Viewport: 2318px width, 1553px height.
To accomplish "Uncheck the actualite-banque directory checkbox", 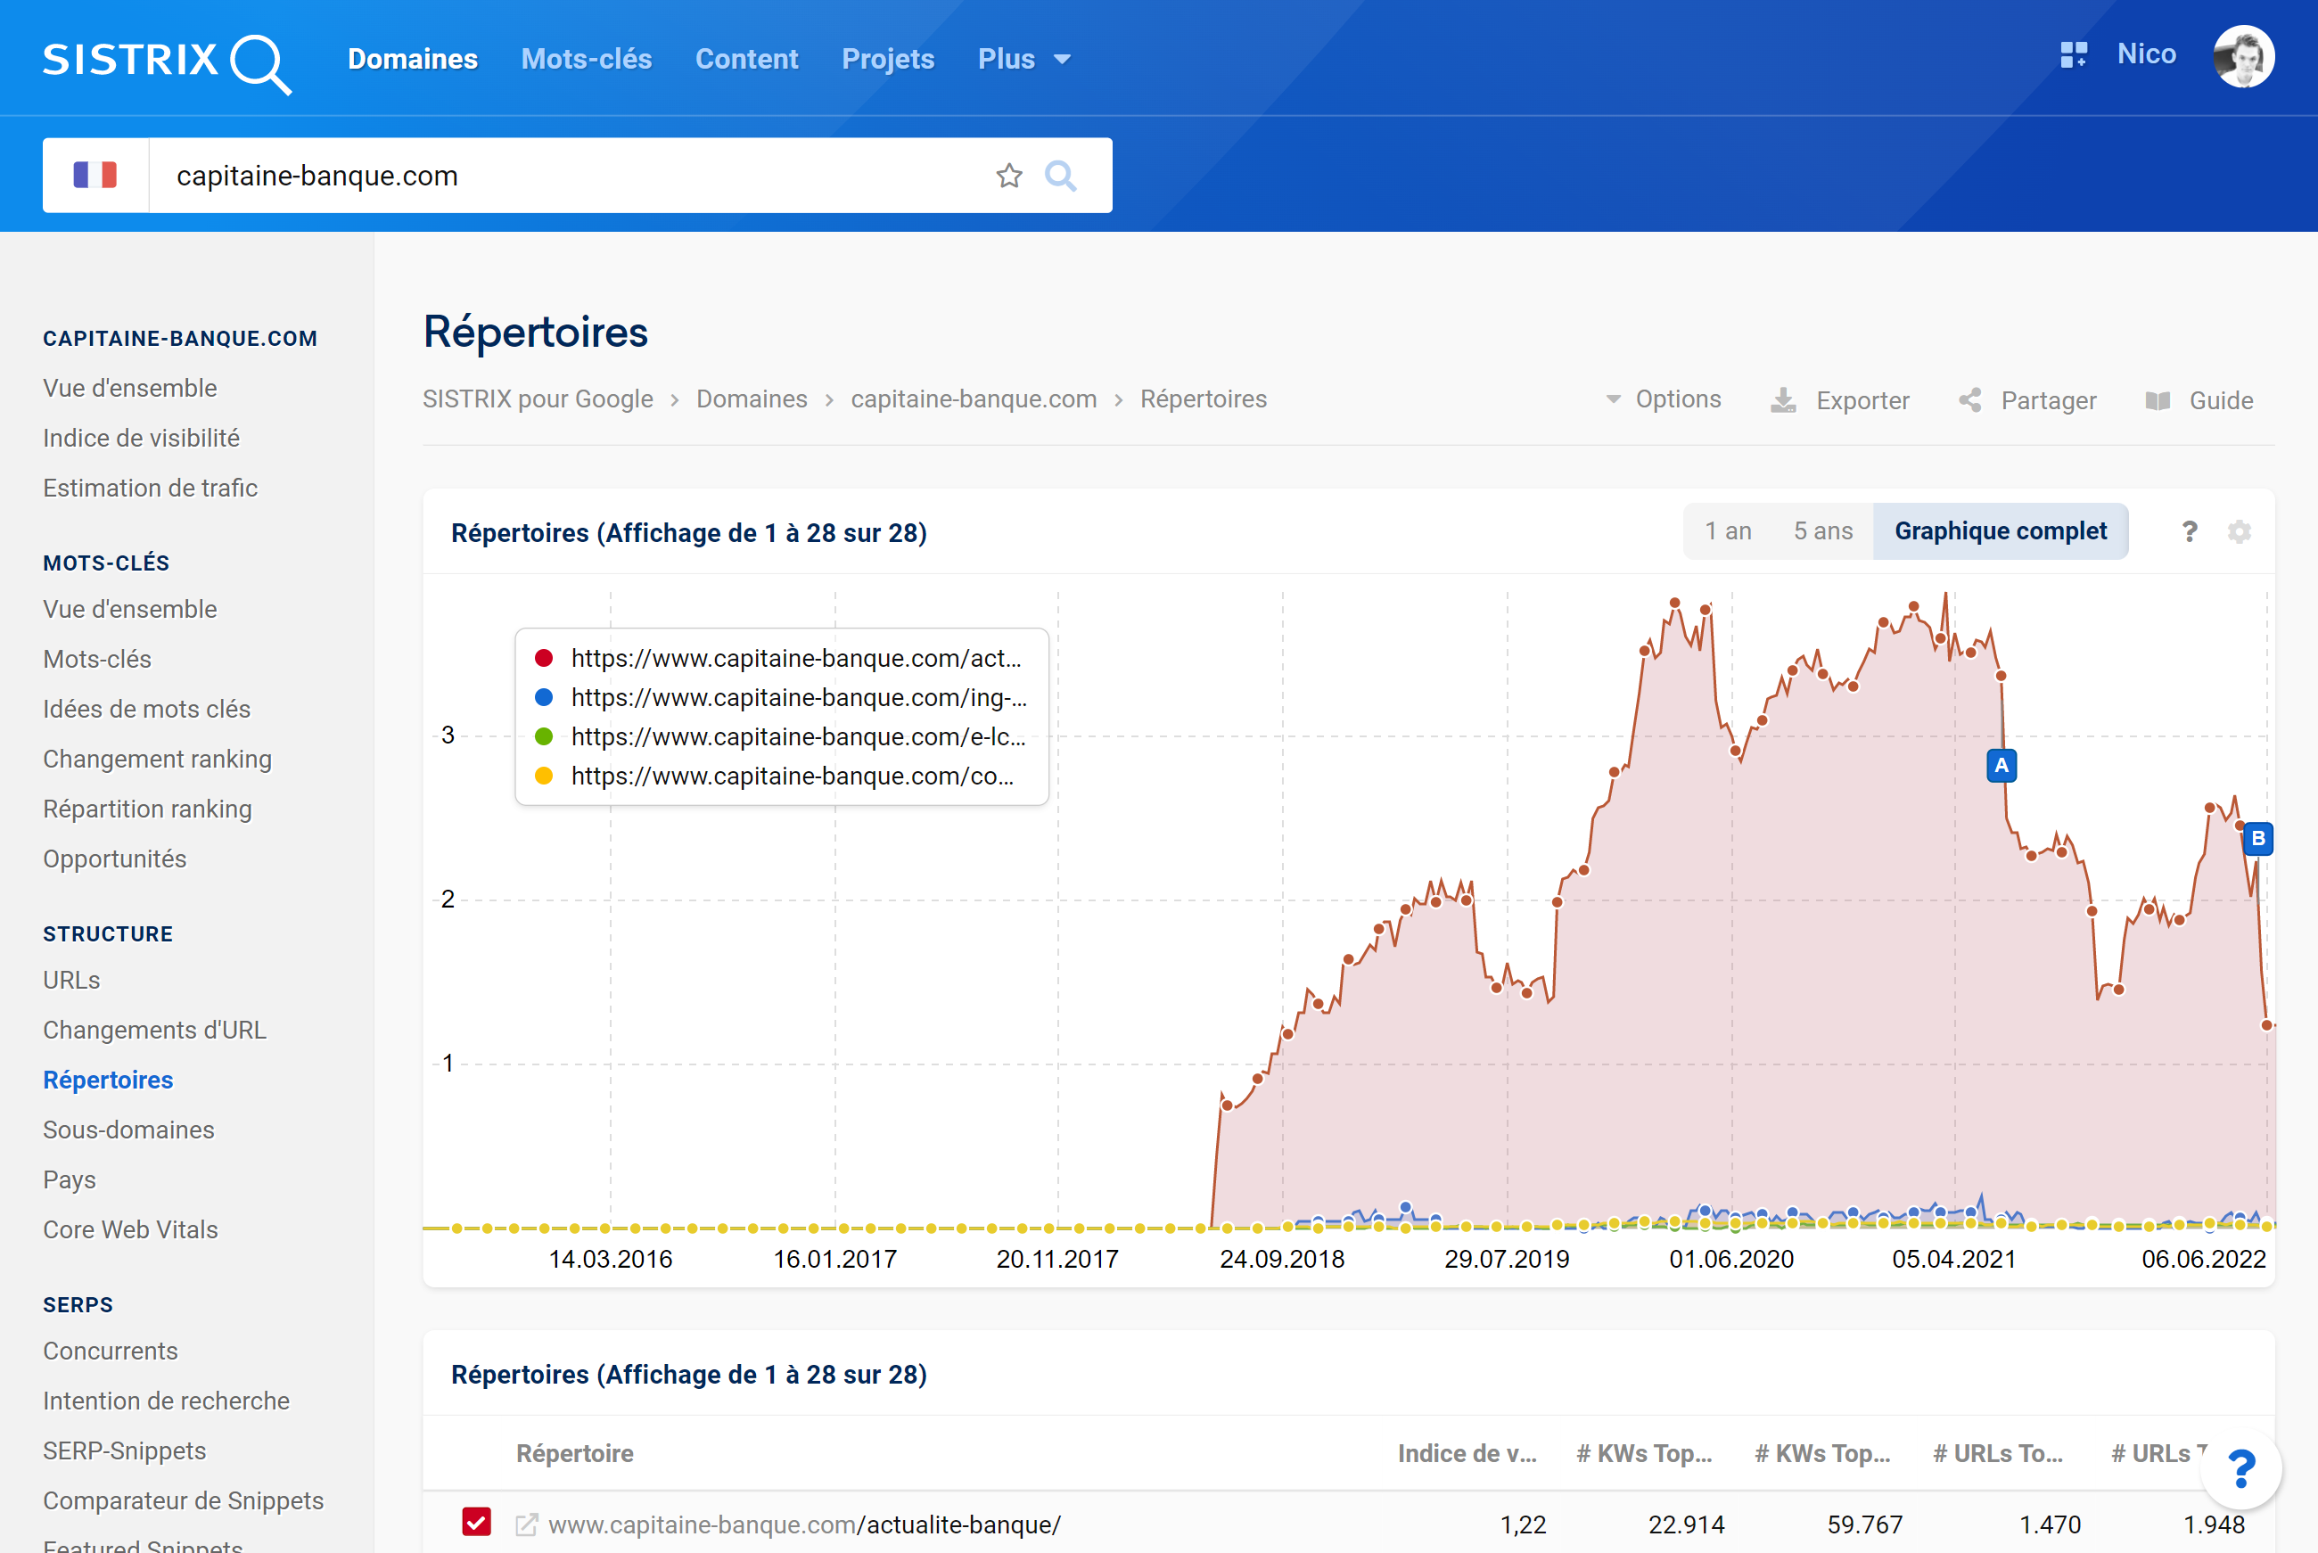I will click(x=476, y=1521).
